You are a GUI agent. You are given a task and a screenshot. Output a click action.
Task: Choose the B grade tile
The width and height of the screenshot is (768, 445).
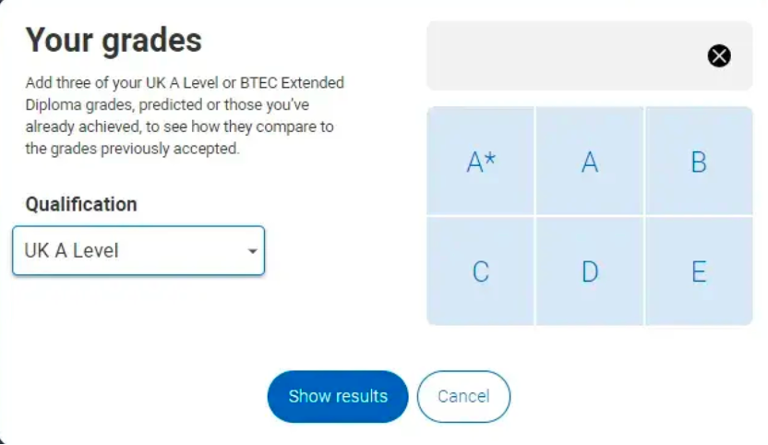pyautogui.click(x=699, y=162)
